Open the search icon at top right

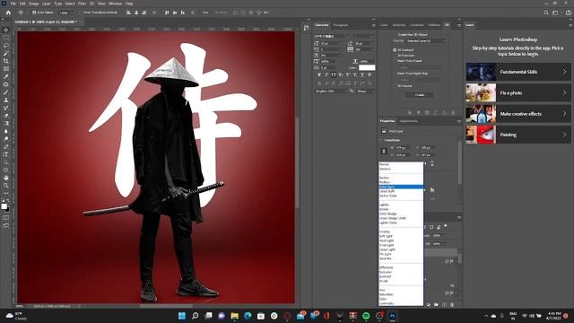click(x=546, y=13)
